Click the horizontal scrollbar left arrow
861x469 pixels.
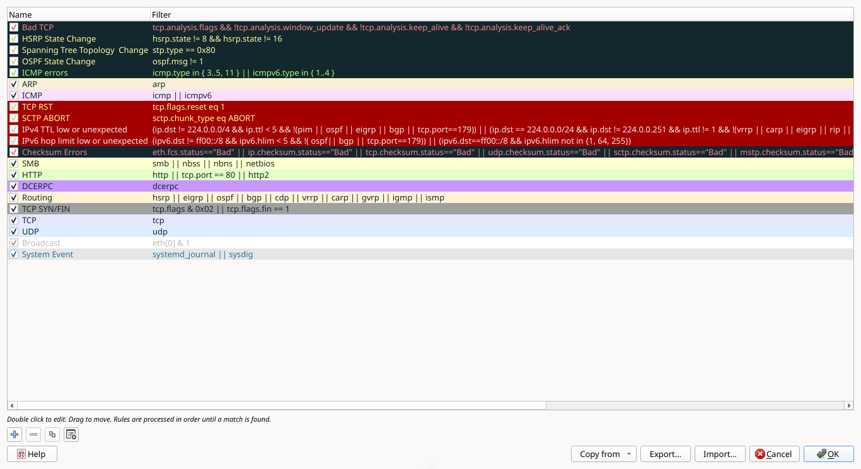tap(11, 405)
